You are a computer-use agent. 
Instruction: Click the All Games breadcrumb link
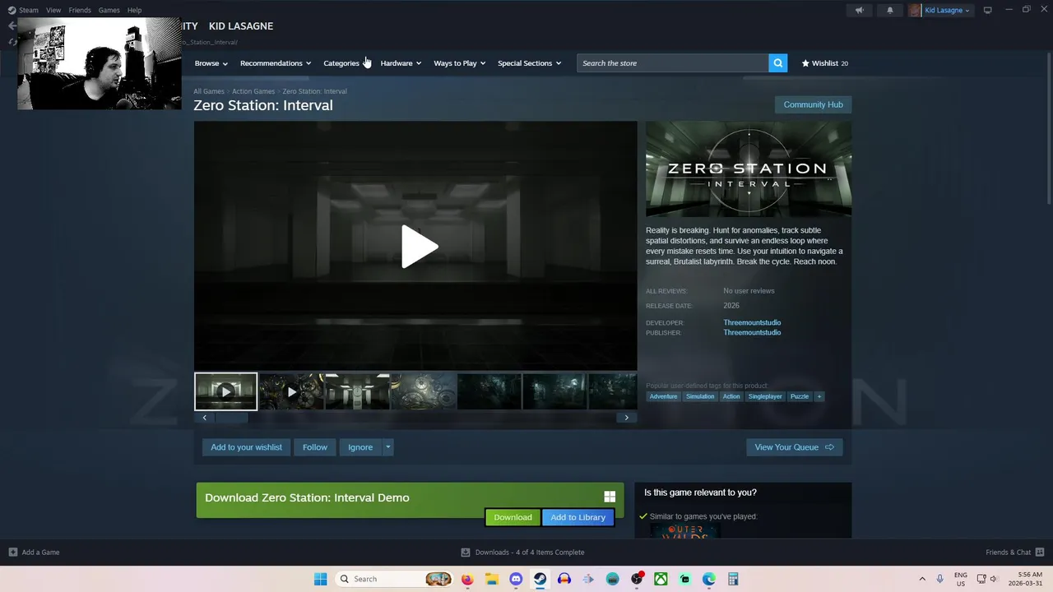(x=209, y=91)
